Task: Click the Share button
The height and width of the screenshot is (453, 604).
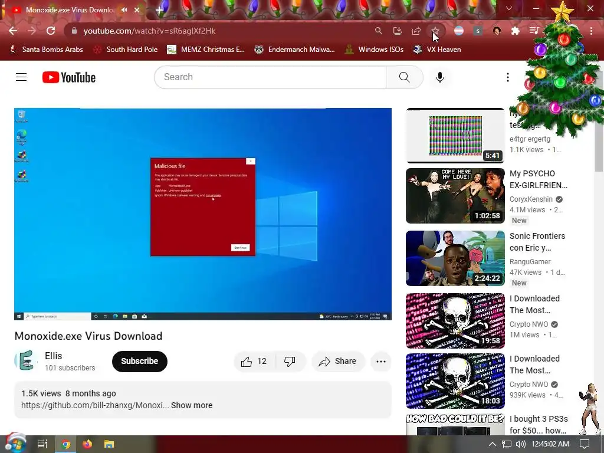Action: pyautogui.click(x=337, y=362)
